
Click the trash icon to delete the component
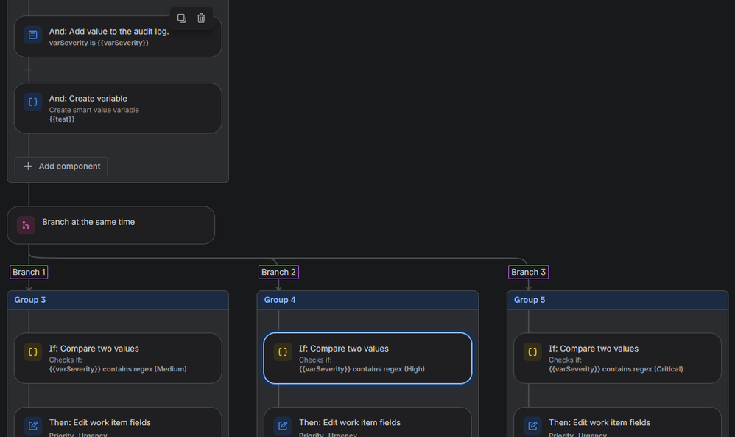point(203,18)
